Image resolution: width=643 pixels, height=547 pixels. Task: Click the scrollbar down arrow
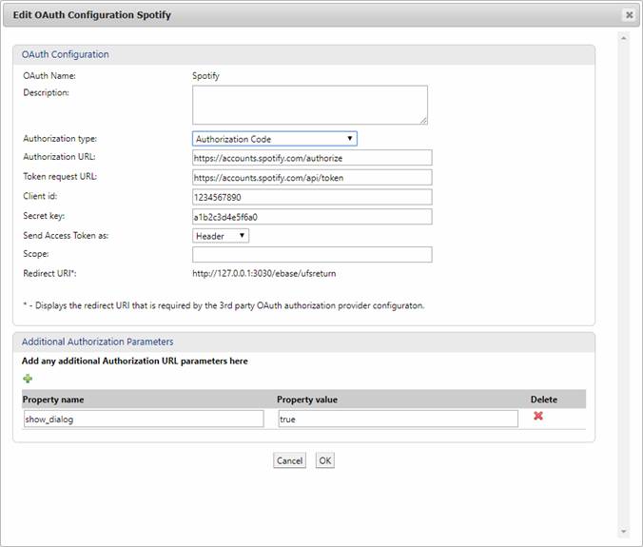(x=624, y=532)
